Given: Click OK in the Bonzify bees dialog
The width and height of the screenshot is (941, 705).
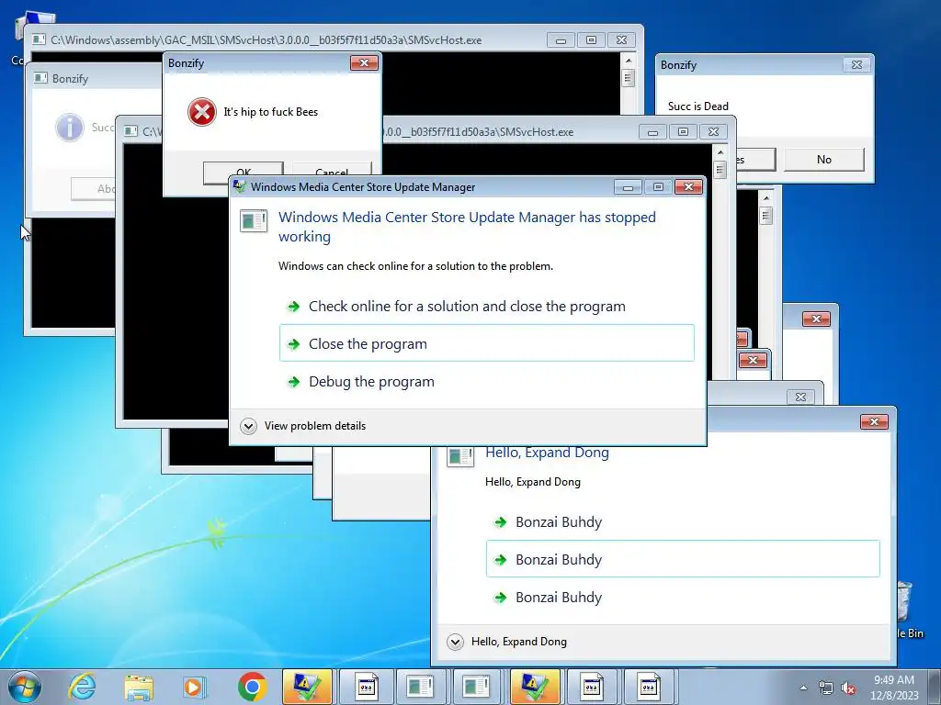Looking at the screenshot, I should [x=243, y=172].
